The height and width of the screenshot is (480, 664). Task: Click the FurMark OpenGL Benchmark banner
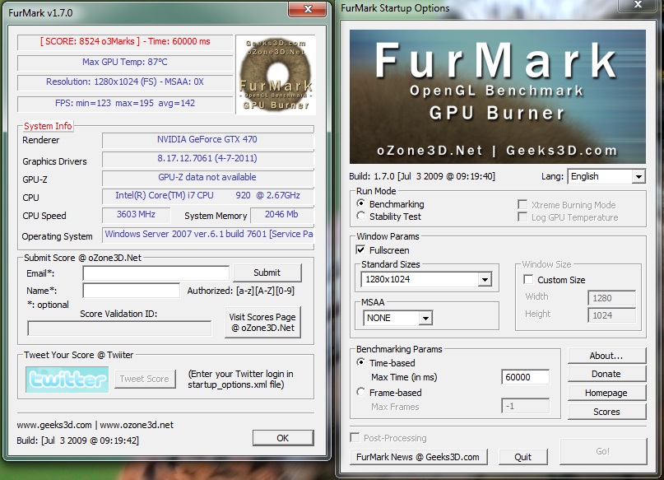pos(498,96)
